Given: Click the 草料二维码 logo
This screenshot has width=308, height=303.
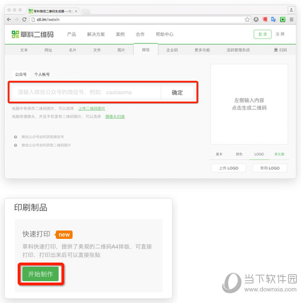Looking at the screenshot, I should coord(33,34).
